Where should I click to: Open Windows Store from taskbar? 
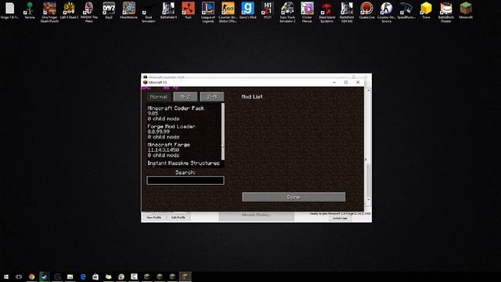pyautogui.click(x=96, y=277)
